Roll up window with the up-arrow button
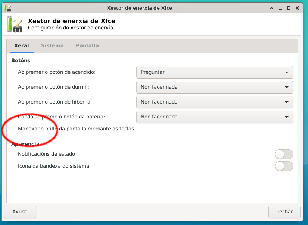 (x=271, y=8)
